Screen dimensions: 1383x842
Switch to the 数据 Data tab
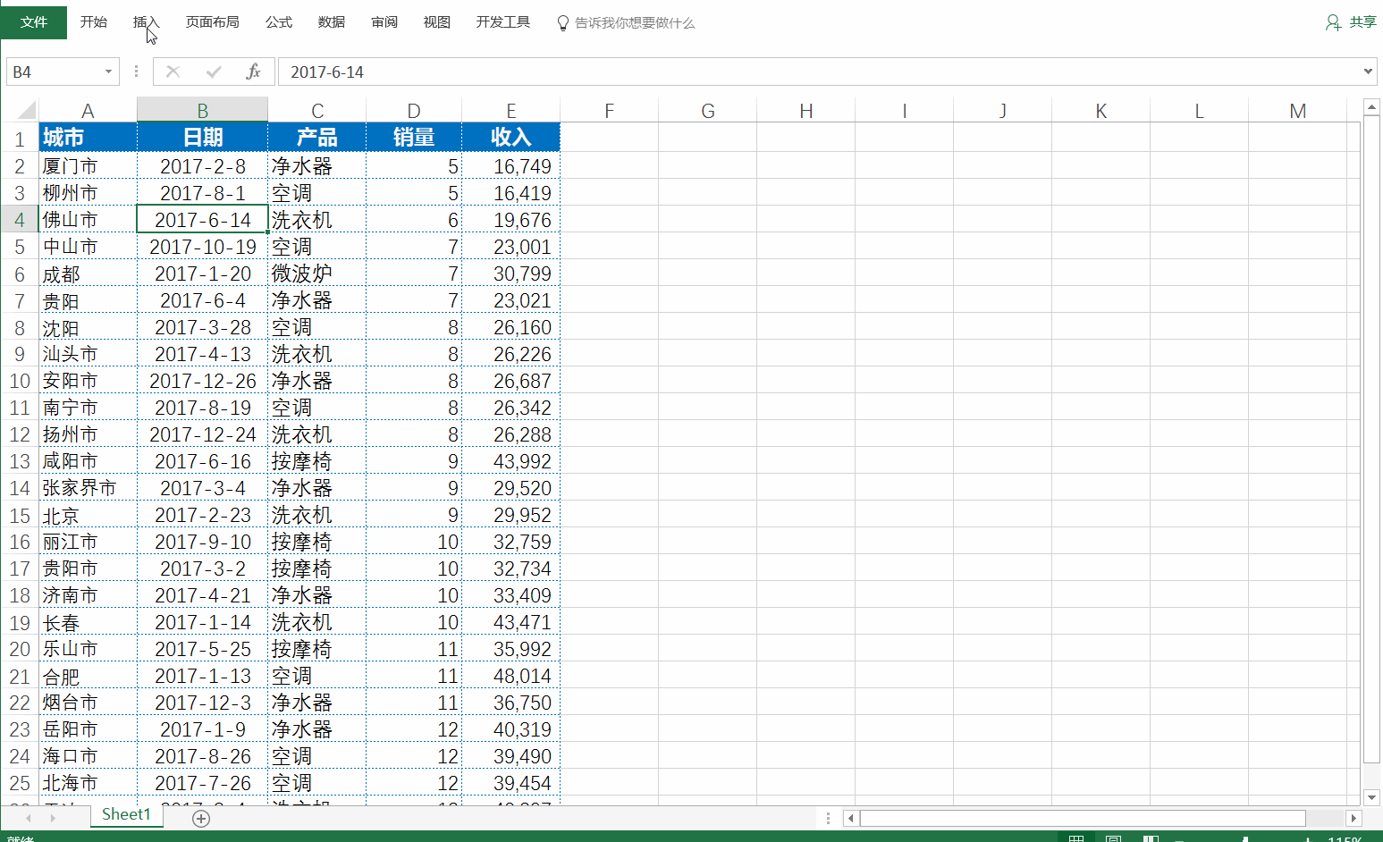click(332, 22)
